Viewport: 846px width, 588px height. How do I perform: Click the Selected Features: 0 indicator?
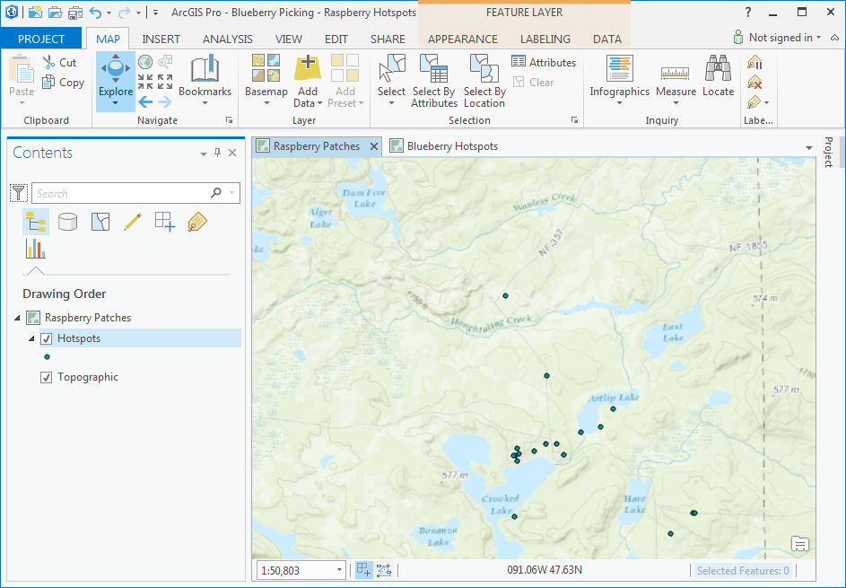(743, 571)
